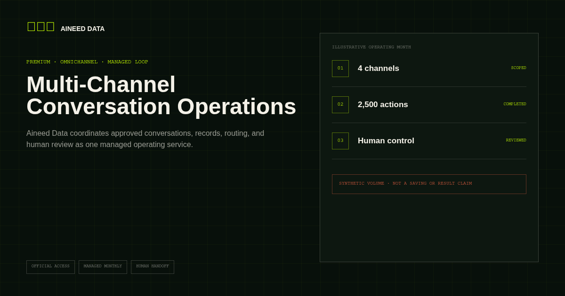Select the 01 step number box
The image size is (565, 296).
340,69
